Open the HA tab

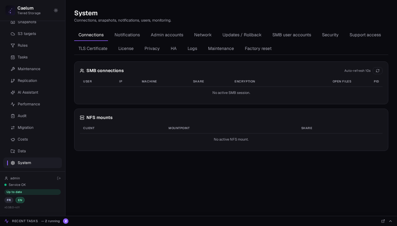(174, 49)
